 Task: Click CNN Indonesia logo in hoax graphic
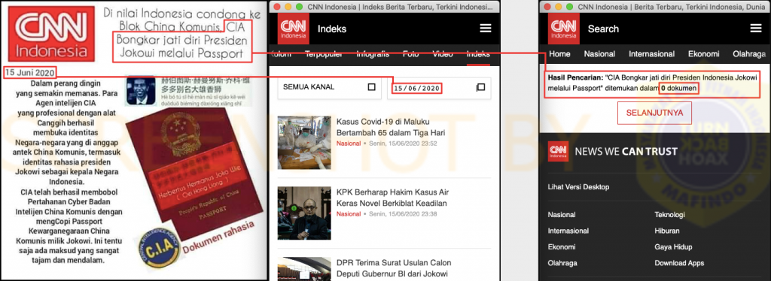point(51,34)
